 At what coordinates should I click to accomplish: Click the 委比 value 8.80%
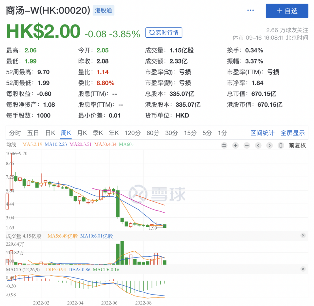click(105, 83)
